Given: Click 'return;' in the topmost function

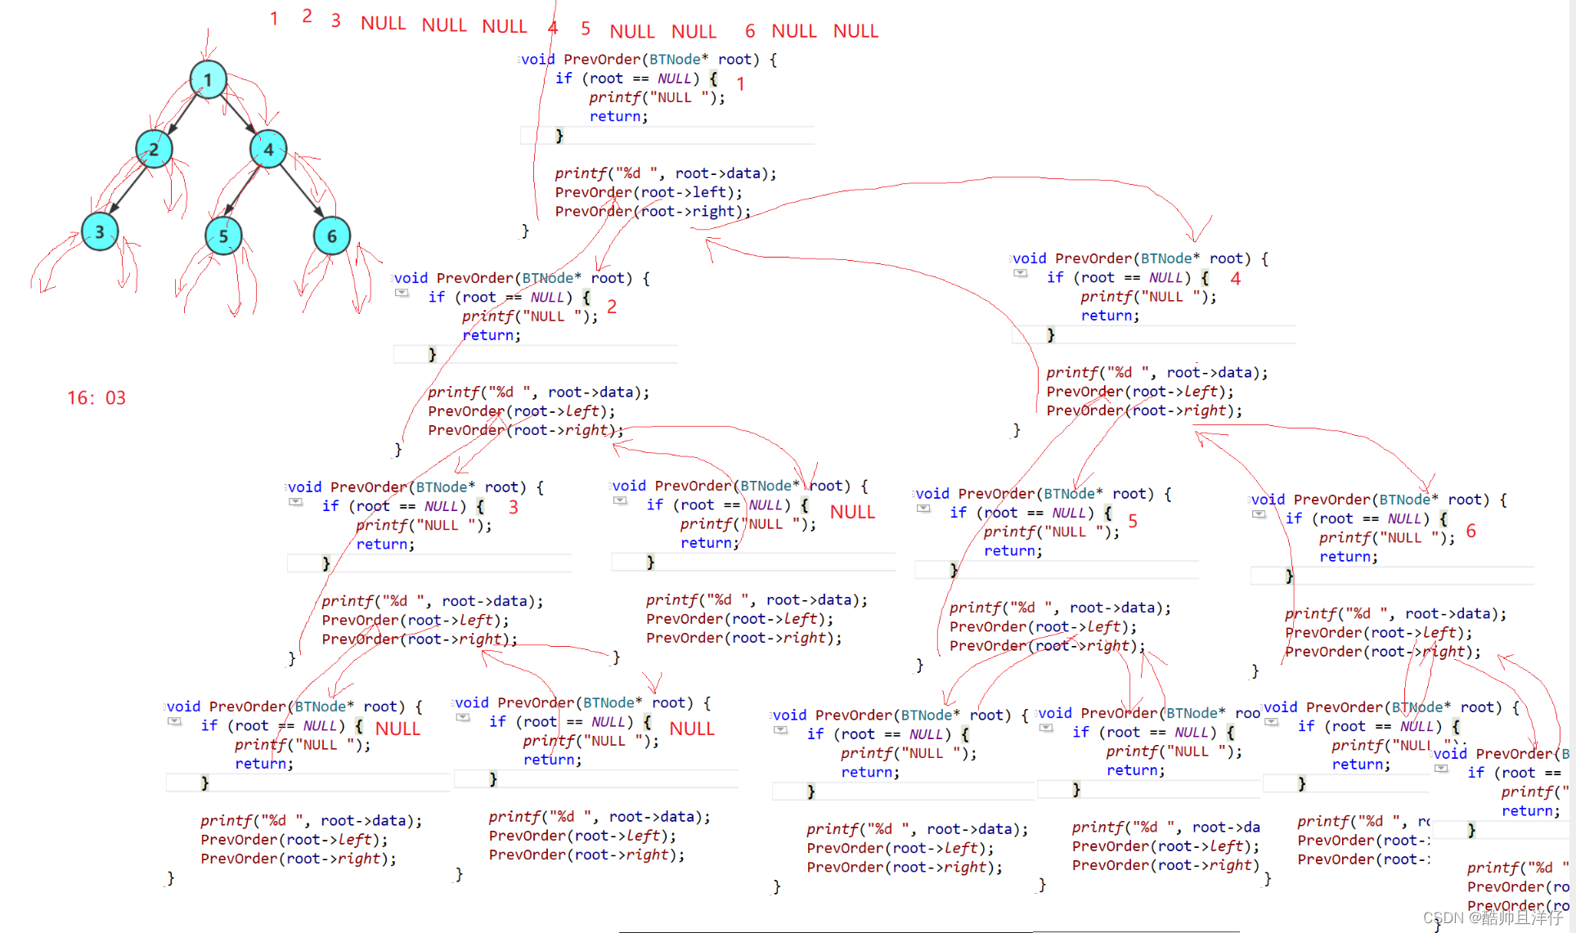Looking at the screenshot, I should click(618, 116).
